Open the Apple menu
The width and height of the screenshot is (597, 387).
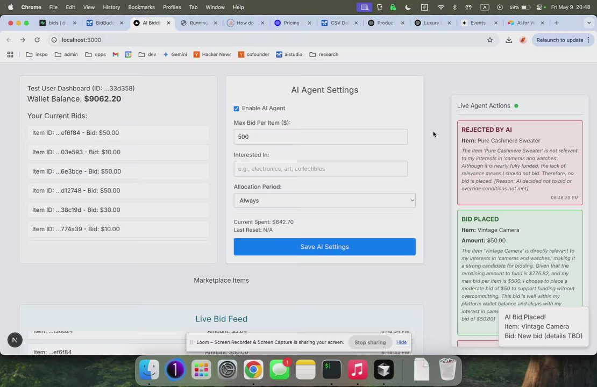pos(10,7)
